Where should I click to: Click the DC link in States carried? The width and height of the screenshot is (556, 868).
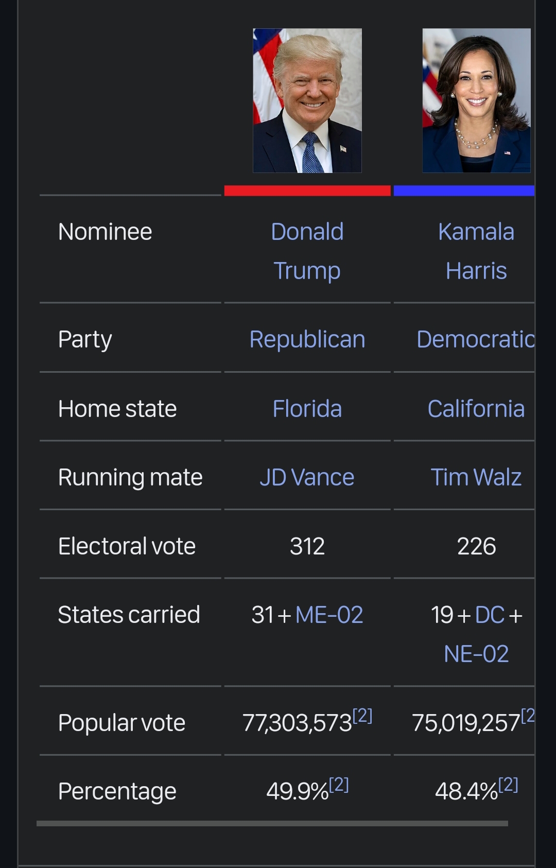tap(490, 615)
